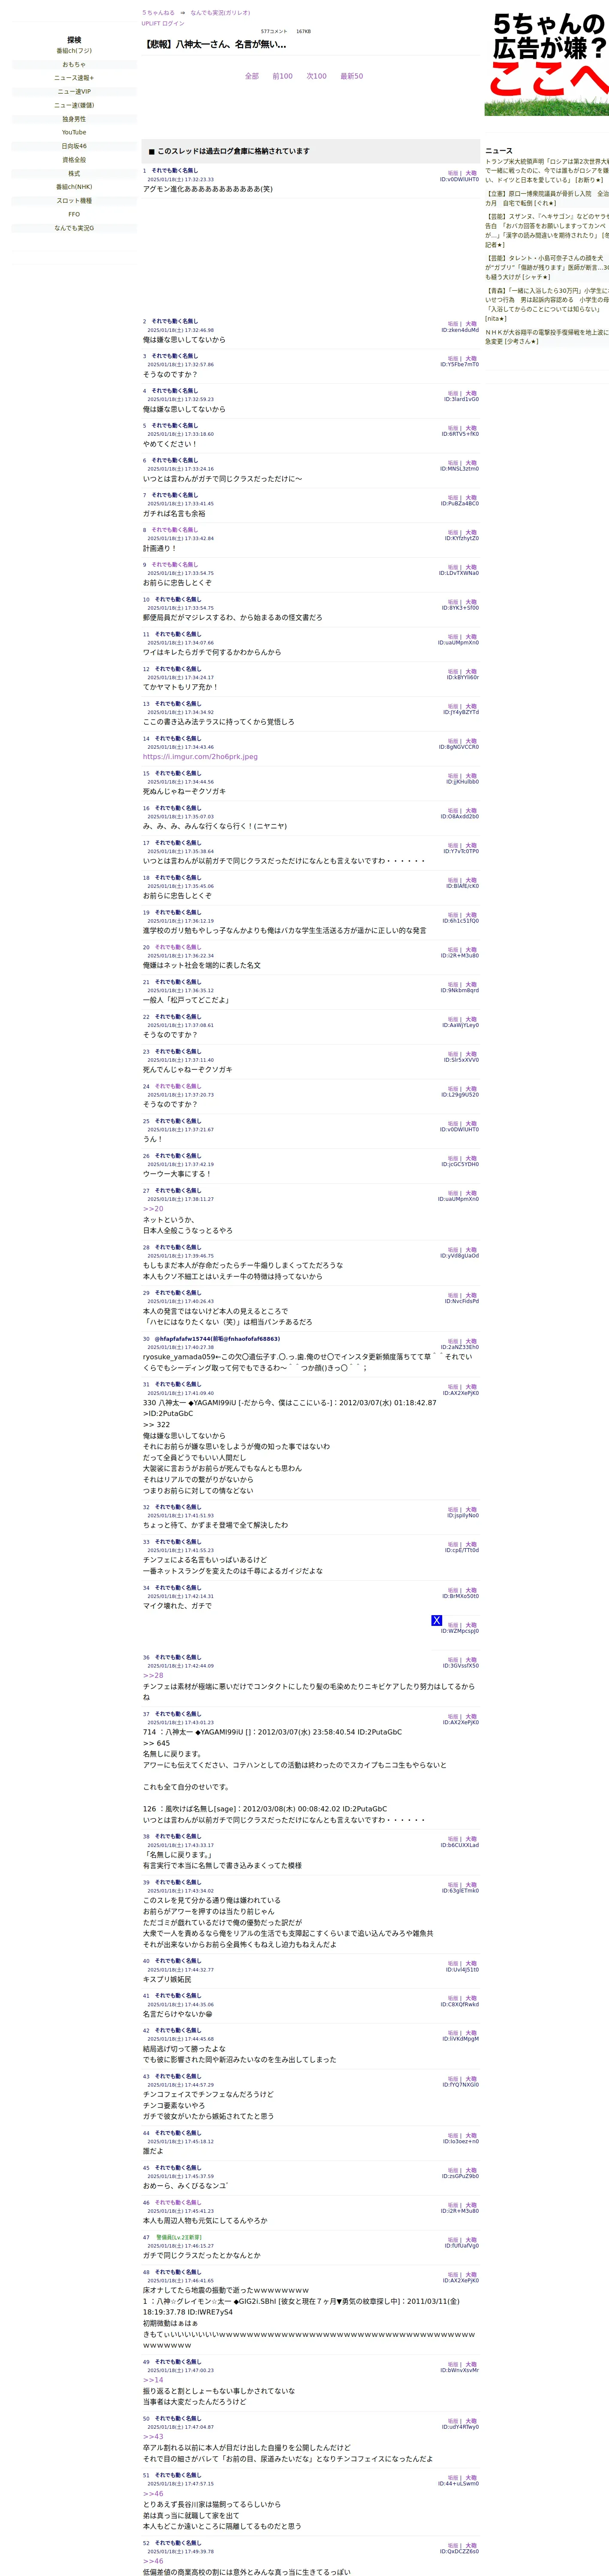This screenshot has height=2576, width=609.
Task: Open 日向坂46 board in the sidebar
Action: [x=74, y=146]
